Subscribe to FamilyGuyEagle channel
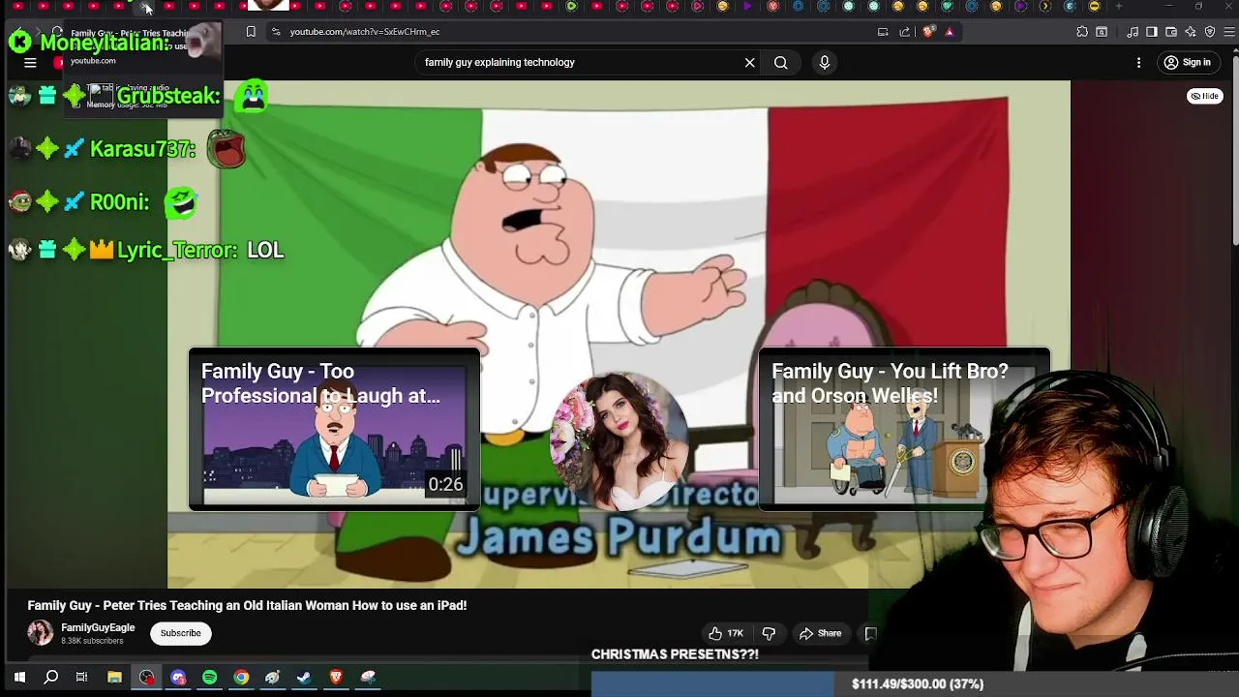 click(181, 633)
